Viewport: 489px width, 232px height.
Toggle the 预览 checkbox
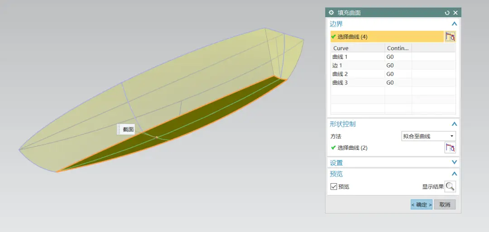click(334, 186)
